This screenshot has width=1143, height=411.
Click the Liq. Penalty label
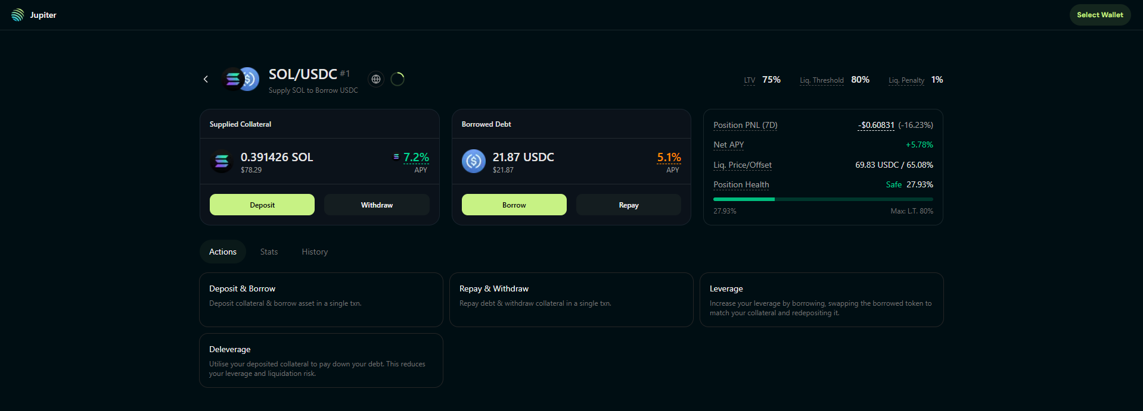(906, 80)
